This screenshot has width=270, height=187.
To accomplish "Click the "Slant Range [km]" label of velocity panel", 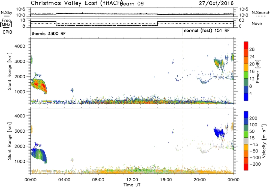I will pos(9,141).
